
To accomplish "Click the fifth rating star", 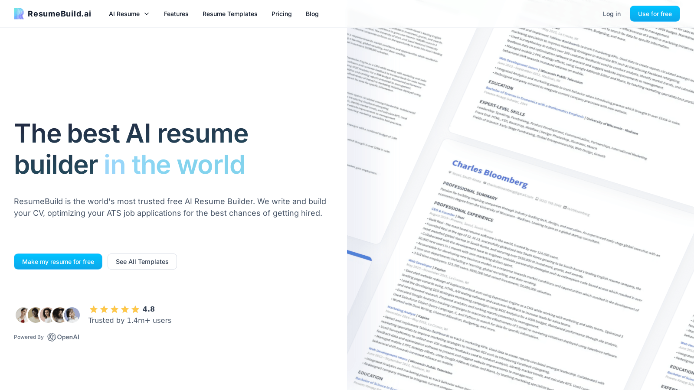I will click(135, 309).
